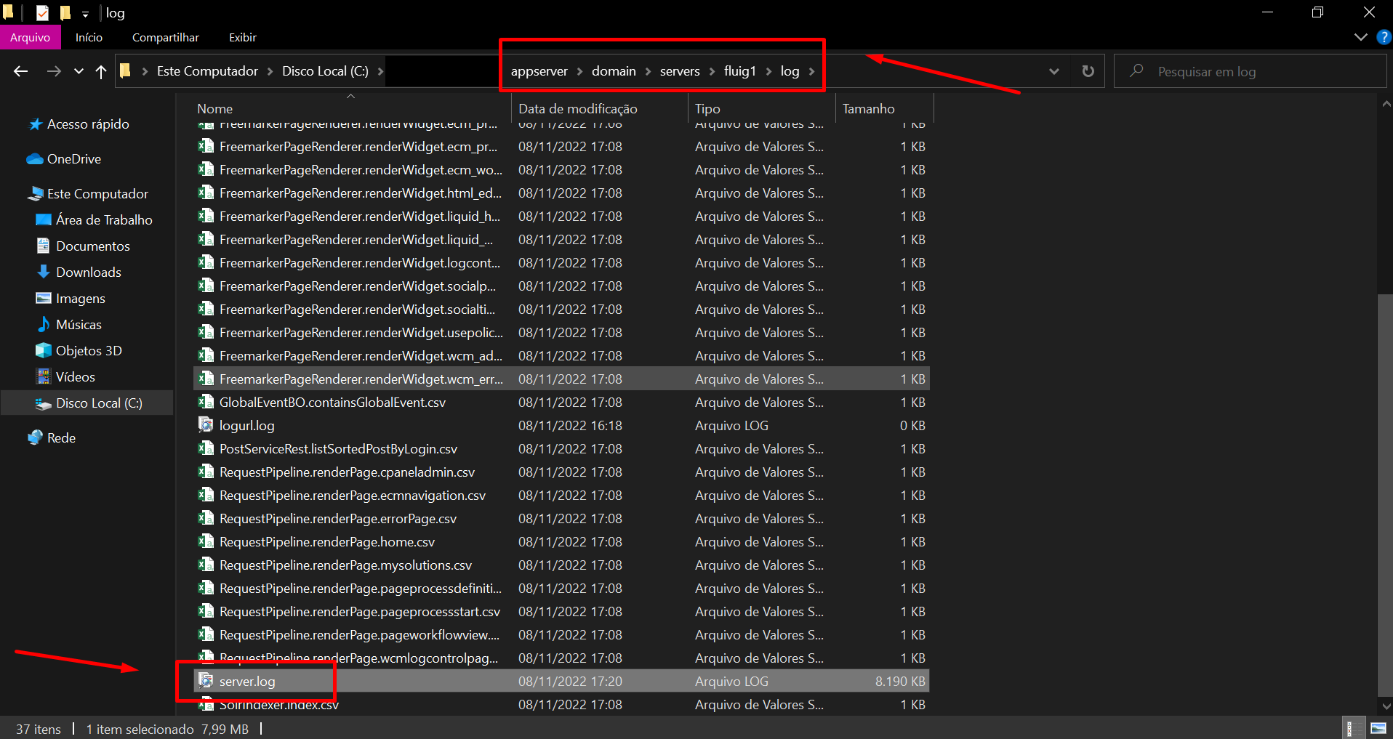
Task: Select FreemarkerPageRenderer.renderWidget.usepolic file icon
Action: pyautogui.click(x=206, y=332)
